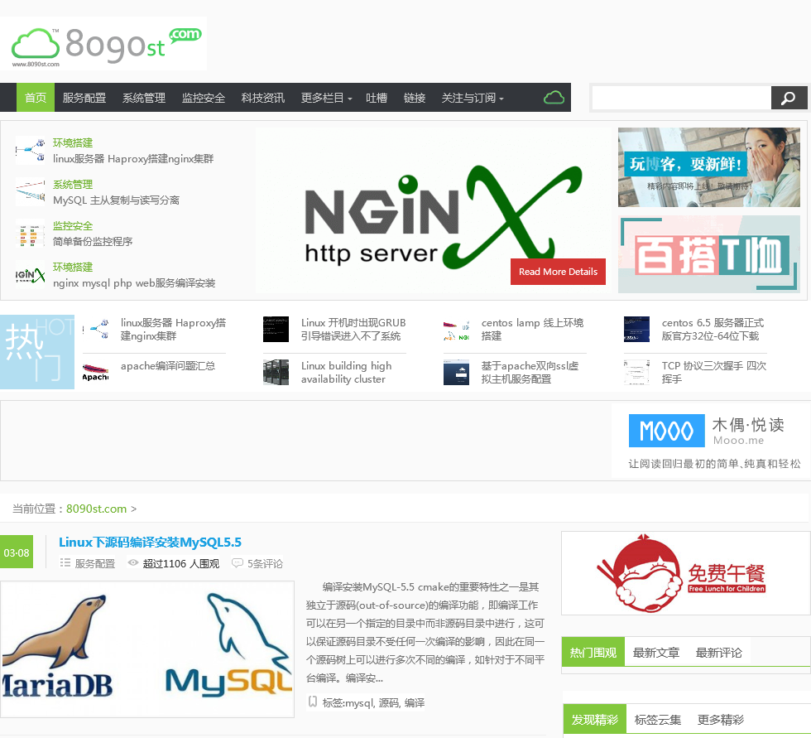The image size is (811, 738).
Task: Switch to the 标签云集 tab
Action: [x=657, y=720]
